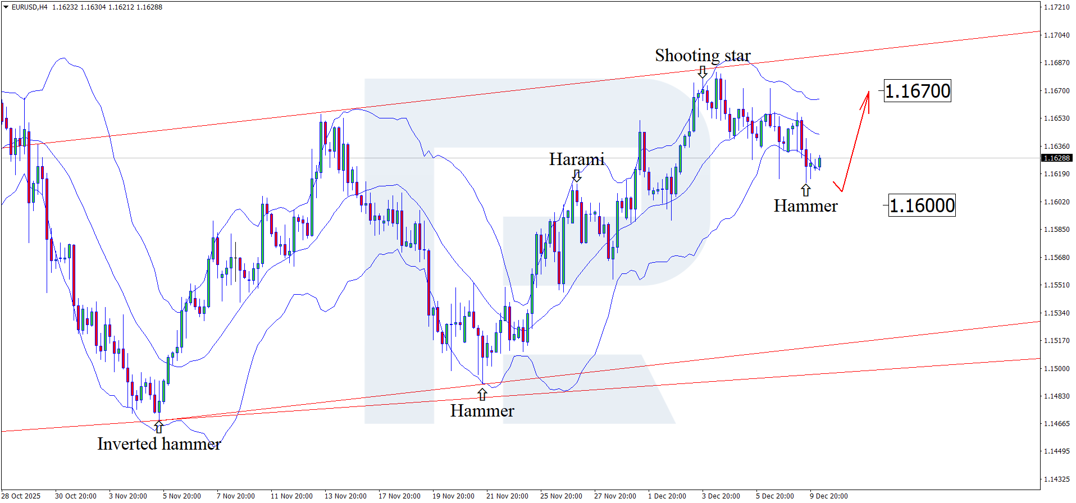Click the EURUSD,H4 symbol title text

pos(29,7)
